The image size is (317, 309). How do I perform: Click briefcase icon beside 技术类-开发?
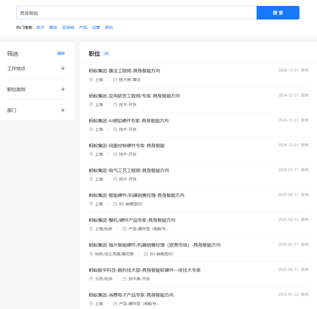click(x=124, y=279)
